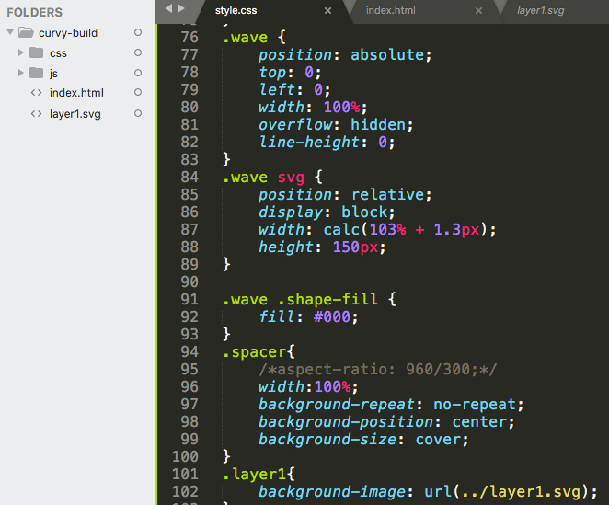Click the js folder icon
Viewport: 609px width, 505px height.
click(x=37, y=73)
